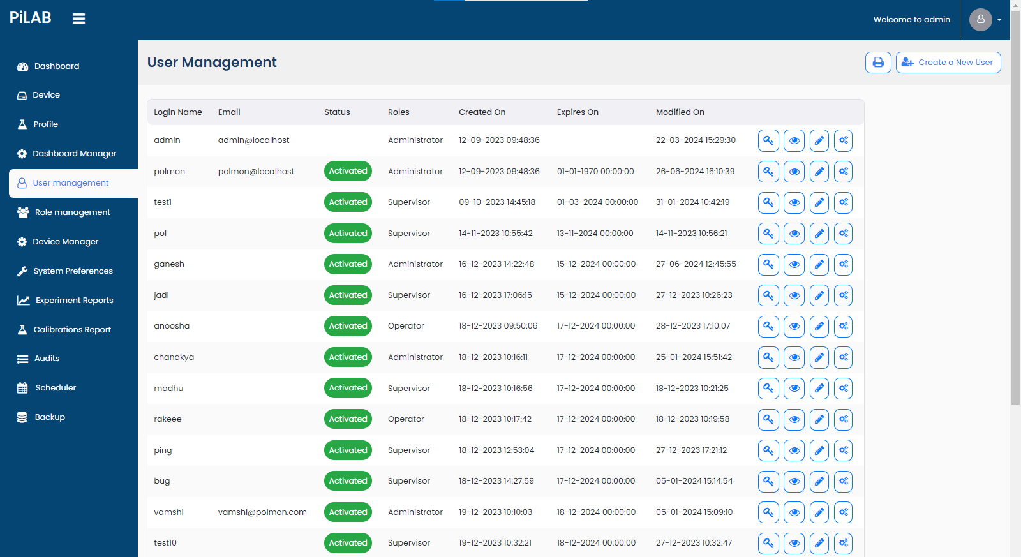1021x557 pixels.
Task: Click the eye icon in madhu row
Action: click(x=794, y=389)
